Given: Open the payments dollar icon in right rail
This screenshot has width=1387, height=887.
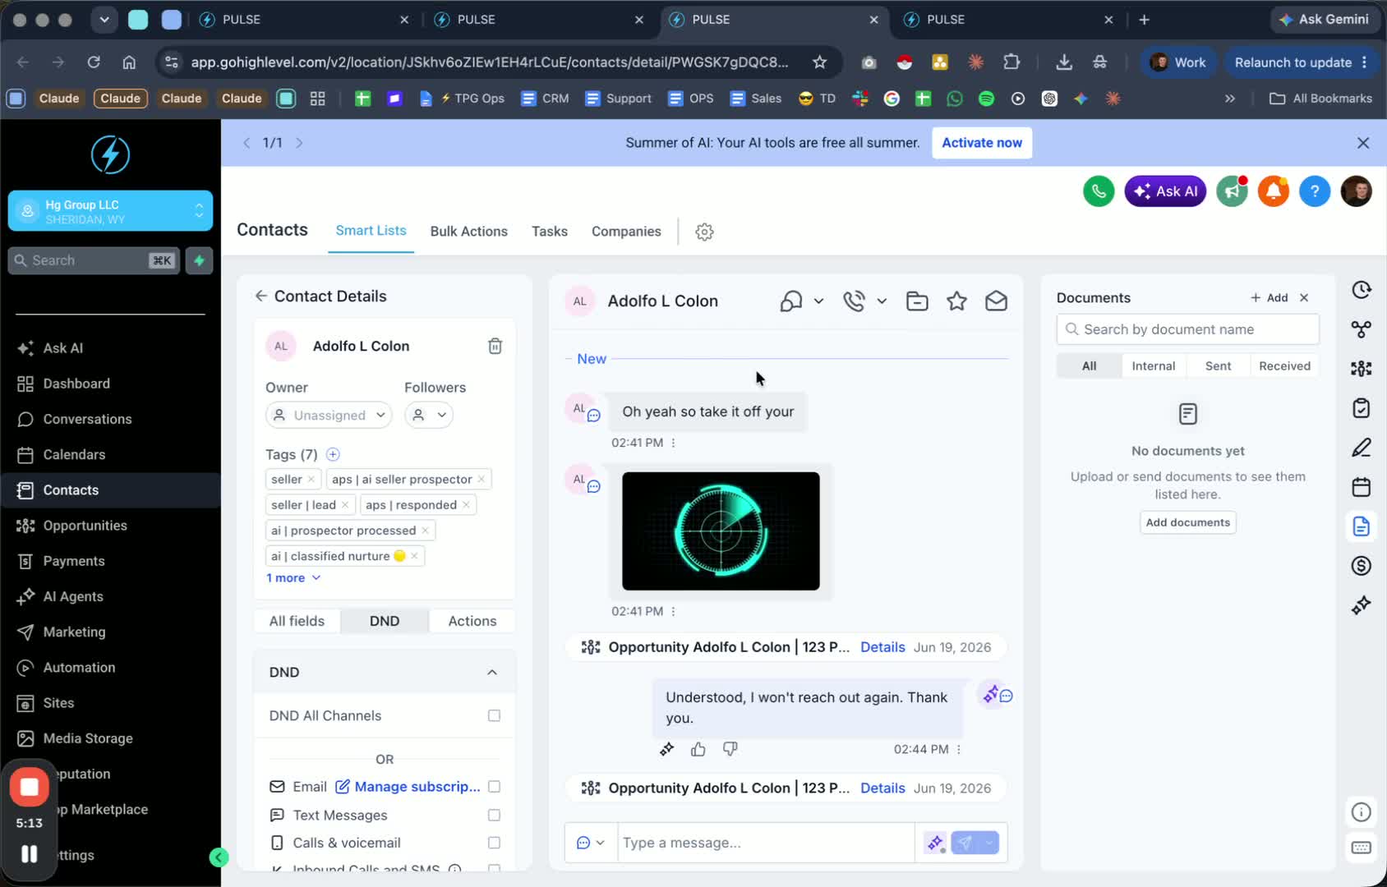Looking at the screenshot, I should [x=1362, y=565].
